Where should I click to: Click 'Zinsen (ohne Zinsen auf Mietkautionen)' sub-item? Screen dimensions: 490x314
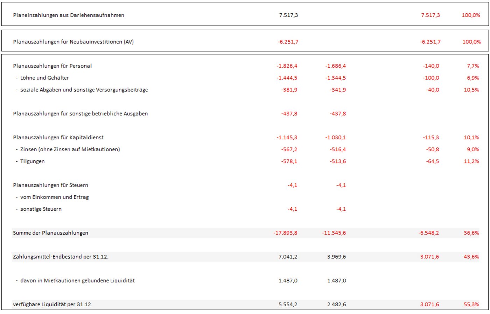[70, 149]
